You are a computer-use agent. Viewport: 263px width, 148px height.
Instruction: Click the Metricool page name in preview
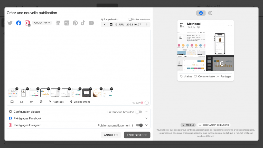pyautogui.click(x=194, y=24)
